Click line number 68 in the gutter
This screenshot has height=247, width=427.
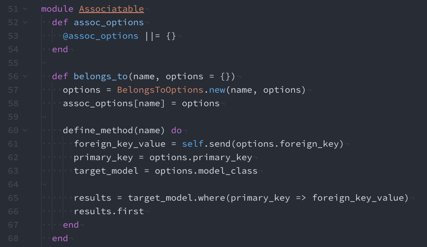(13, 238)
